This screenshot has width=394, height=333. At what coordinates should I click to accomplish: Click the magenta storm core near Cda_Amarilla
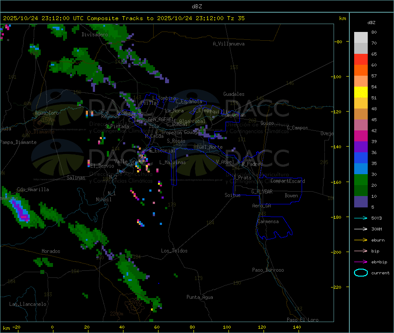point(25,217)
